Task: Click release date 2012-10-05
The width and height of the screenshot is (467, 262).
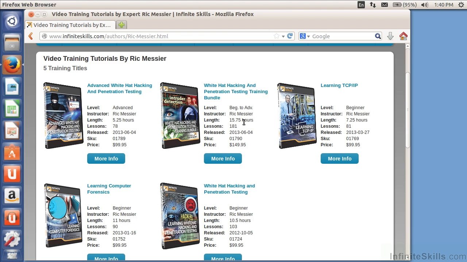Action: 241,233
